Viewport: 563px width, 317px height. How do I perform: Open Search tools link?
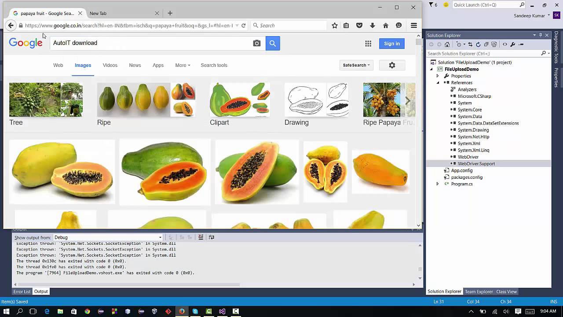coord(214,65)
